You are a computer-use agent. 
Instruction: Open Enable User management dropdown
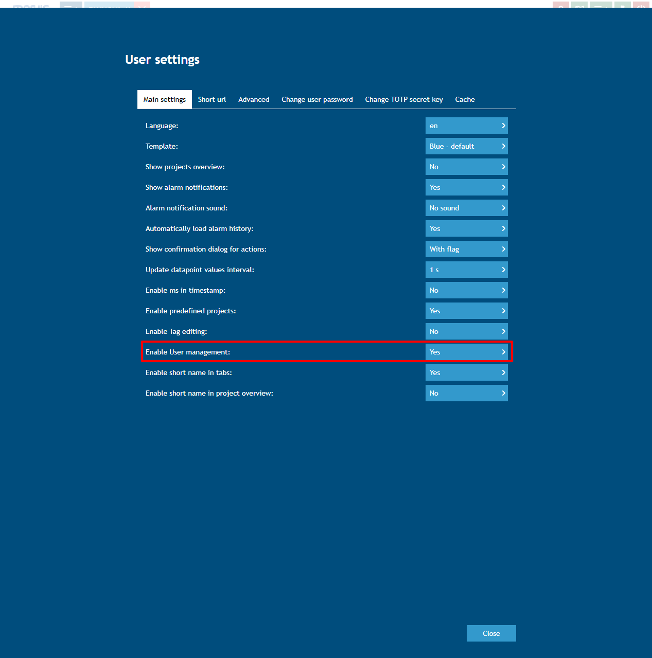tap(467, 352)
